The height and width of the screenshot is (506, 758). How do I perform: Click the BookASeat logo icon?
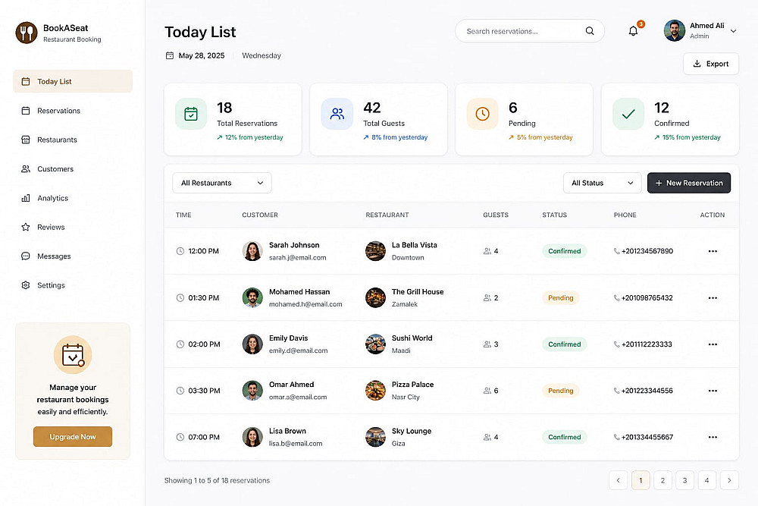(x=27, y=33)
